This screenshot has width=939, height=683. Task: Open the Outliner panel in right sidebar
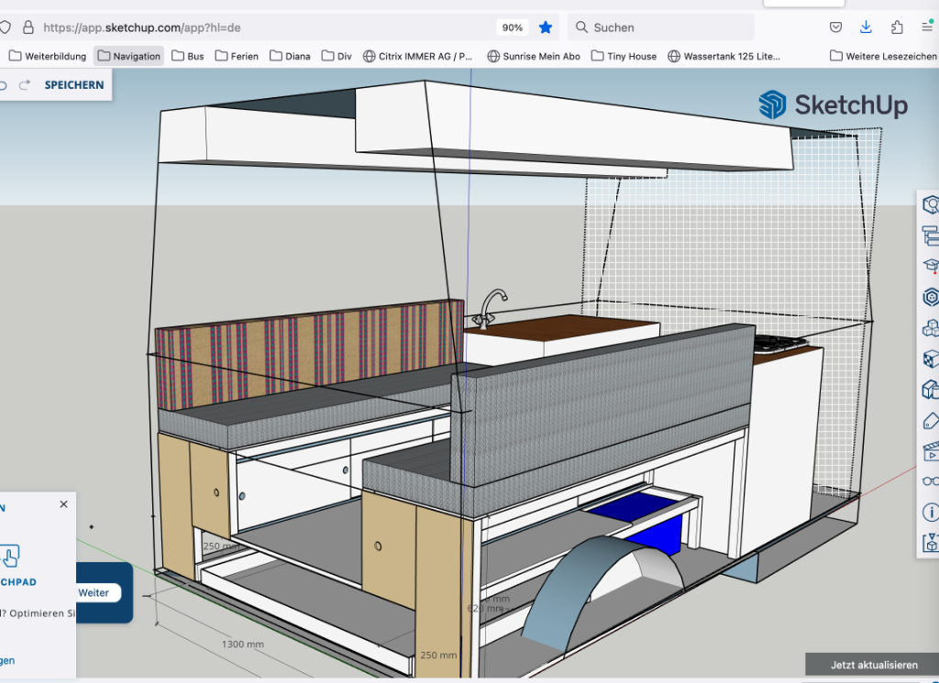point(931,236)
